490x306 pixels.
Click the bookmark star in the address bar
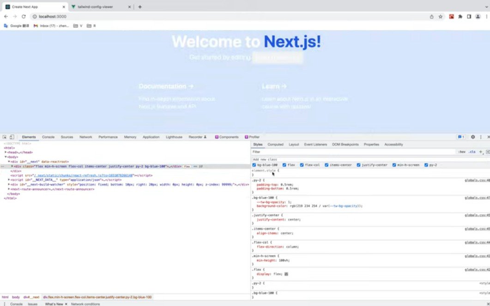pyautogui.click(x=441, y=16)
